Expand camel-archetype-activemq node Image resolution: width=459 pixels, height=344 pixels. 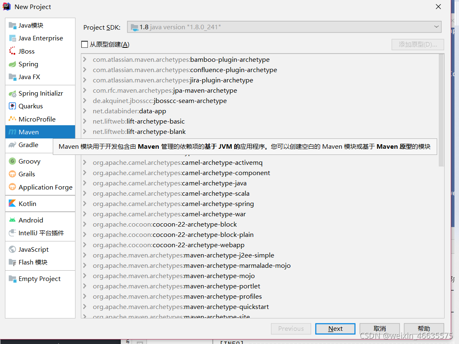tap(85, 162)
